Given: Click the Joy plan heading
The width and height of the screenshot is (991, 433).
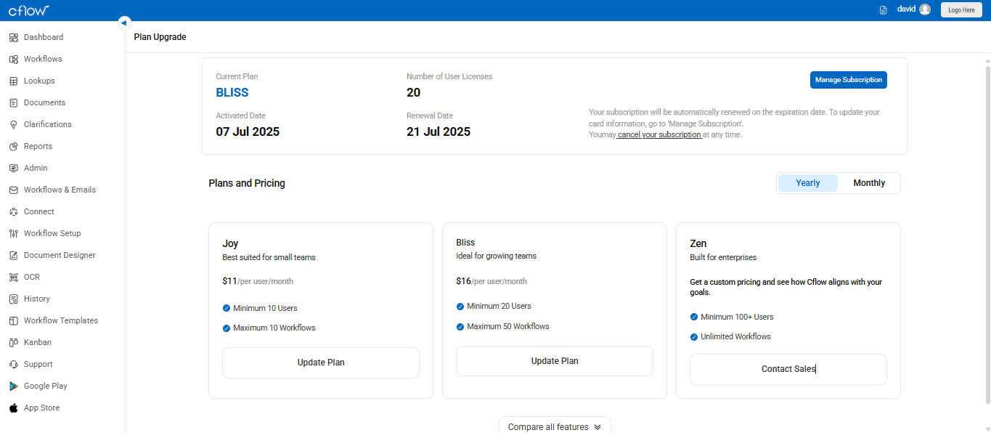Looking at the screenshot, I should pos(230,243).
